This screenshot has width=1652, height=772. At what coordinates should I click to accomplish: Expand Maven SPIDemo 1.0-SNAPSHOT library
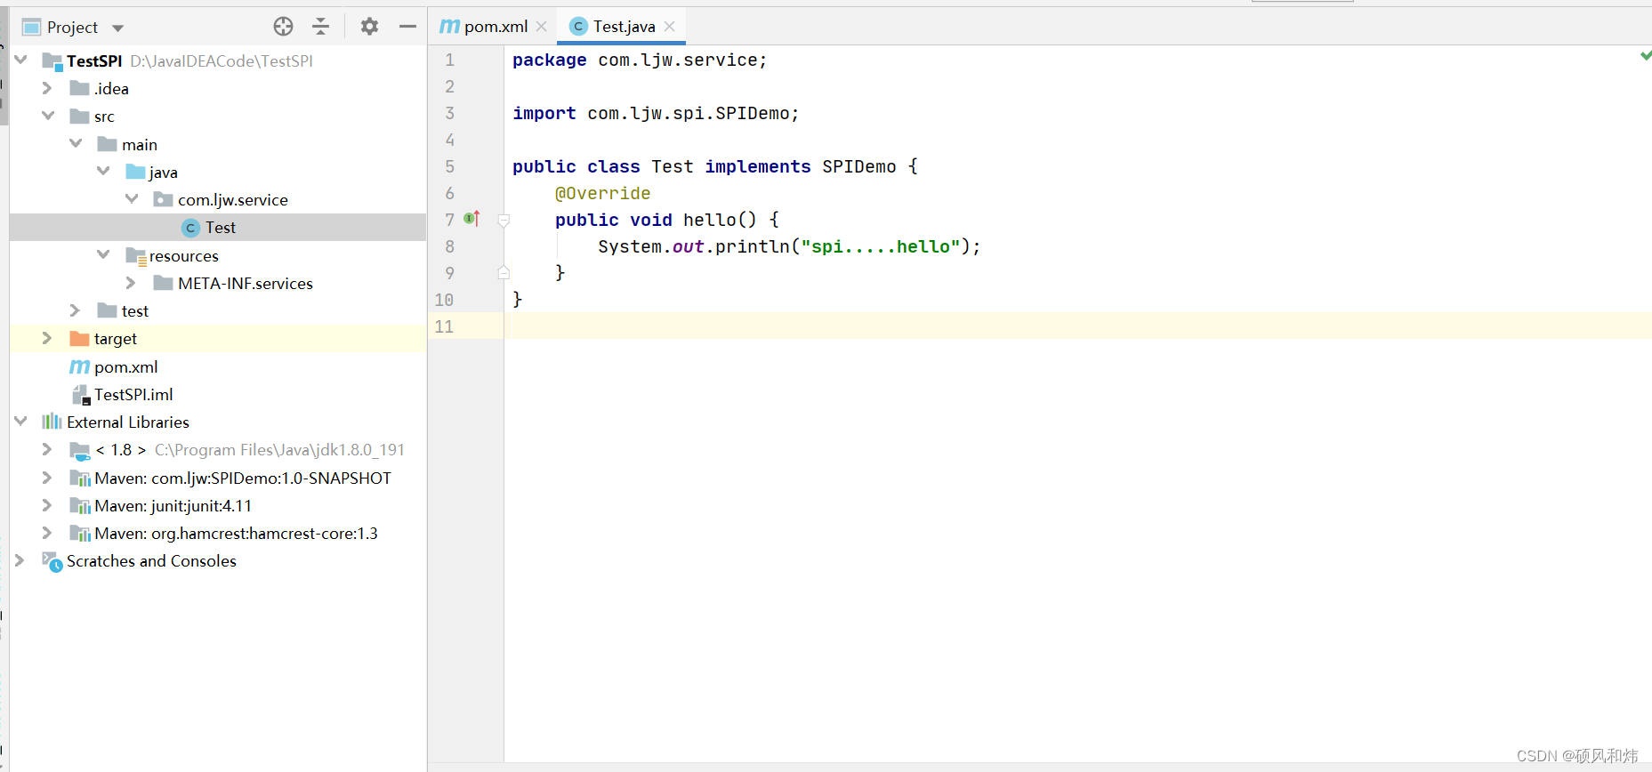pos(47,478)
